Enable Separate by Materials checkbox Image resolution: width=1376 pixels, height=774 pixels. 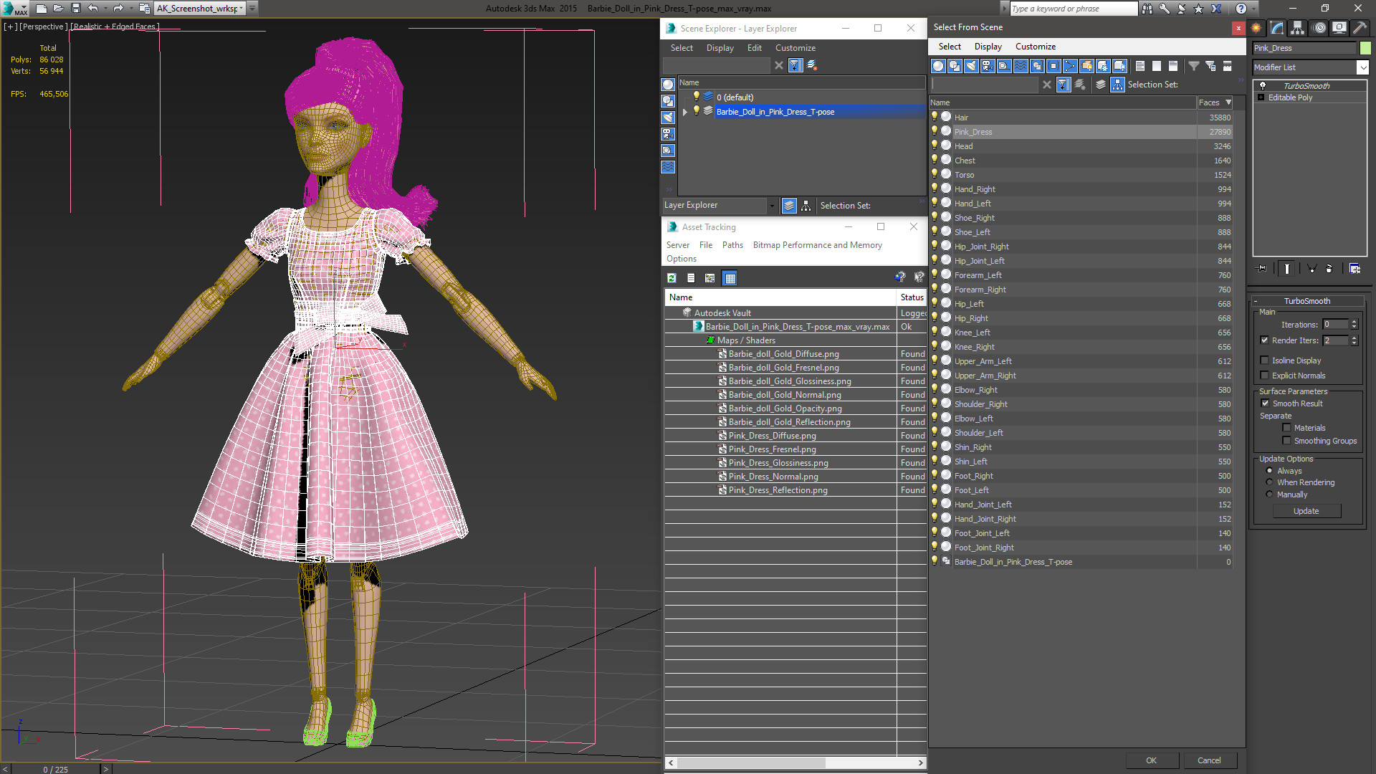[1286, 428]
